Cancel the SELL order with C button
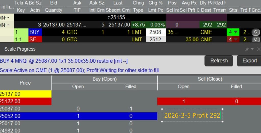 click(x=255, y=40)
